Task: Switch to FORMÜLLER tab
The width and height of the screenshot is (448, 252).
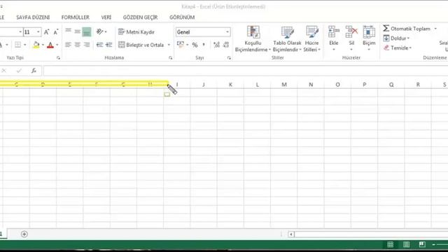Action: 76,17
